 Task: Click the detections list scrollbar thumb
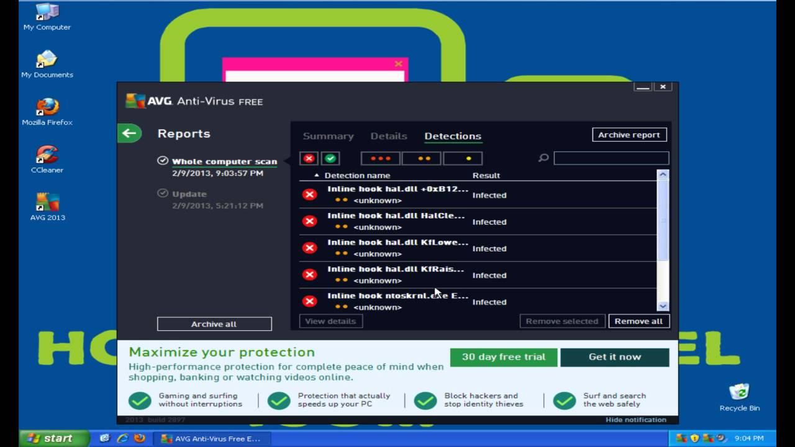[x=663, y=220]
